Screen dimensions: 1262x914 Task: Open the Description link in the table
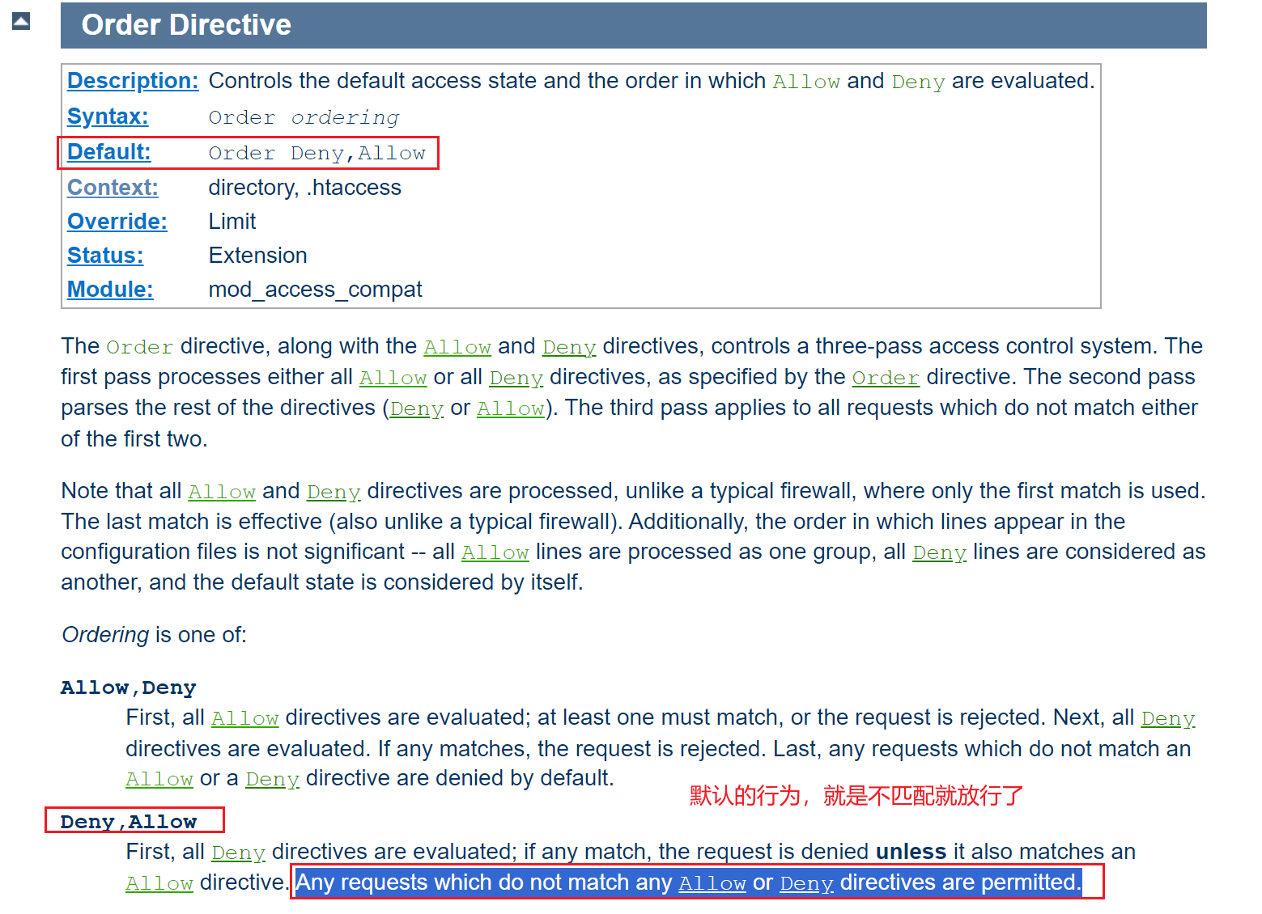133,81
